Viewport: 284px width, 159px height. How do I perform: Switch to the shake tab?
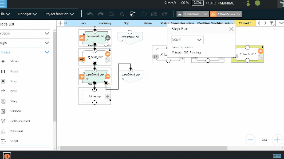(148, 23)
